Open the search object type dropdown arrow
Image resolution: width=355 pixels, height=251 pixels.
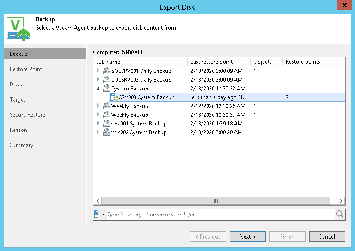coord(104,214)
